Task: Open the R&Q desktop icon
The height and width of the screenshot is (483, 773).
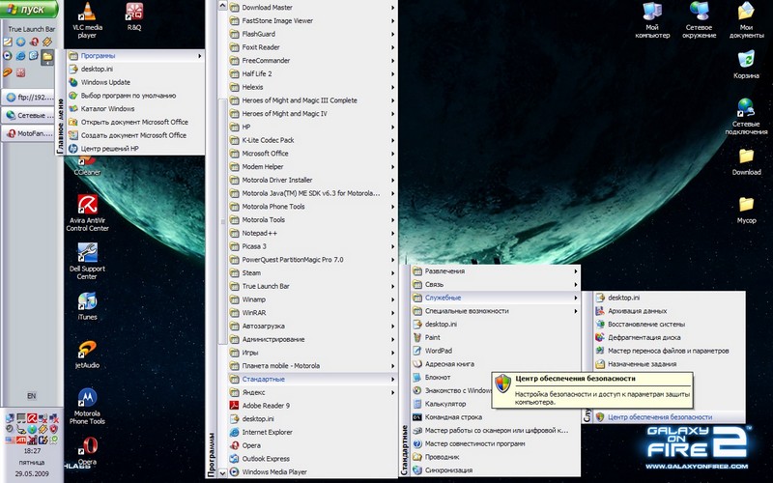Action: 134,17
